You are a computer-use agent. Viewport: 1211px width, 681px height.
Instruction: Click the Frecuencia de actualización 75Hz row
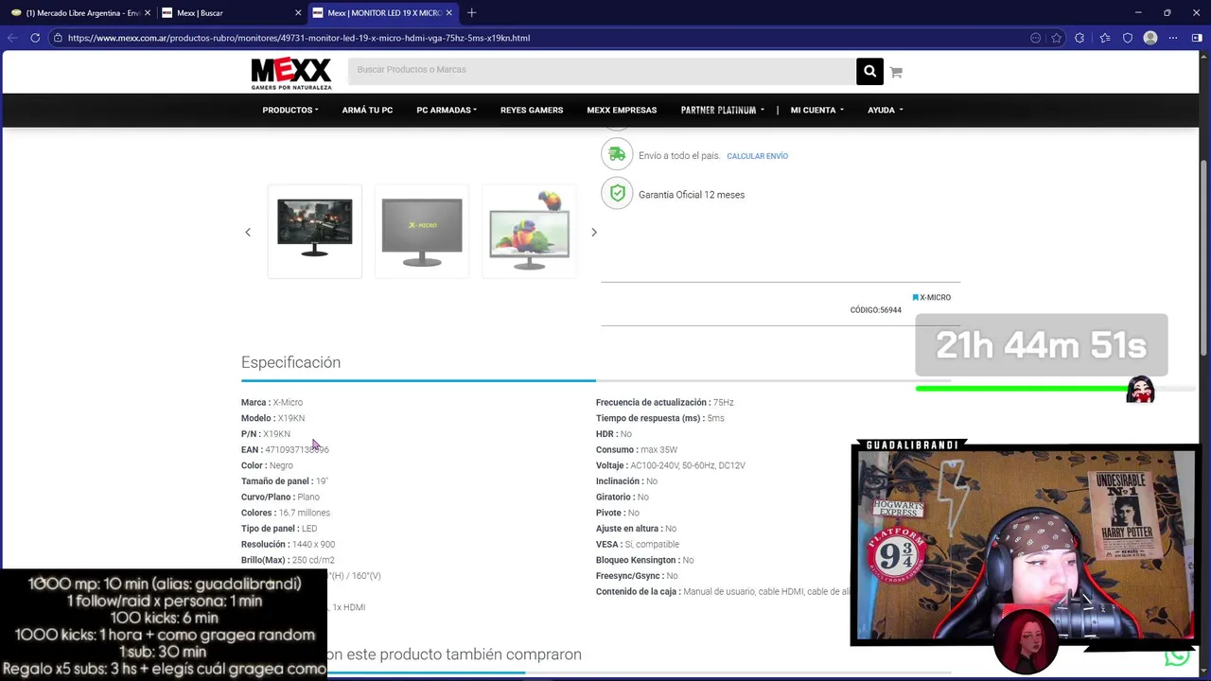pos(665,402)
